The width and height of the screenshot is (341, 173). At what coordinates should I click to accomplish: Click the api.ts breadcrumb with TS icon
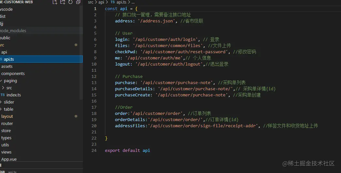[119, 2]
